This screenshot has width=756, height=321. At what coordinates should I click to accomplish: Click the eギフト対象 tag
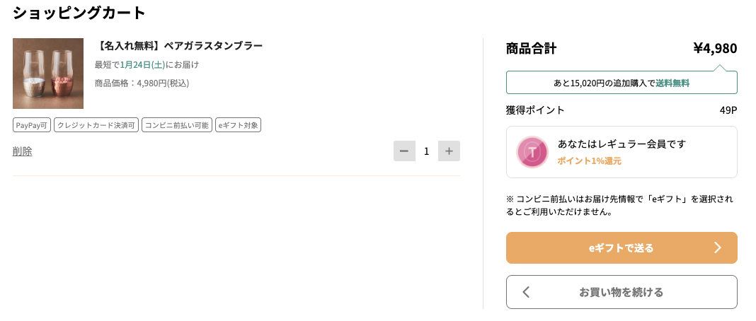pos(238,125)
